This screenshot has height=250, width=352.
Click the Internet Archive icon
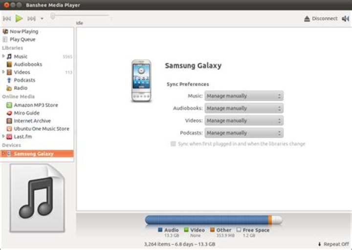click(x=9, y=121)
